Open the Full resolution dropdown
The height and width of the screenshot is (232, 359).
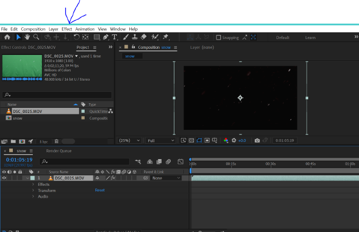click(x=160, y=141)
